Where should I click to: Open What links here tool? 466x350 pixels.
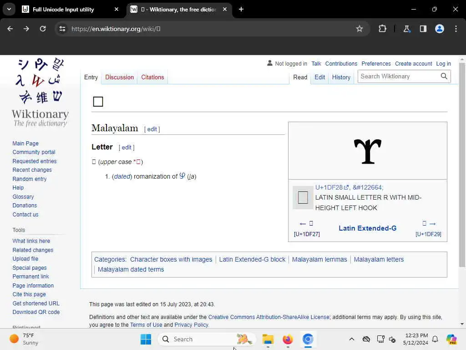pos(31,241)
